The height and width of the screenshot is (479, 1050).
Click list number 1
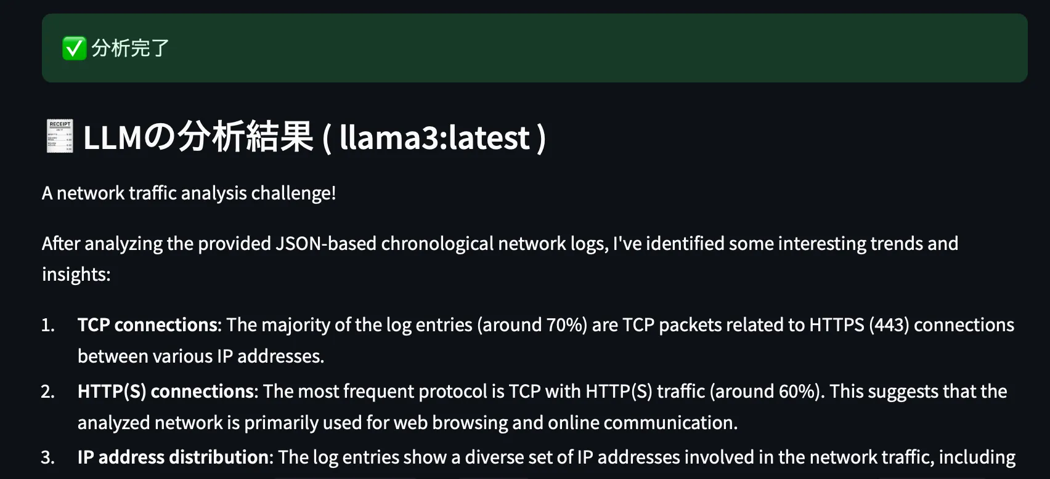pyautogui.click(x=48, y=325)
